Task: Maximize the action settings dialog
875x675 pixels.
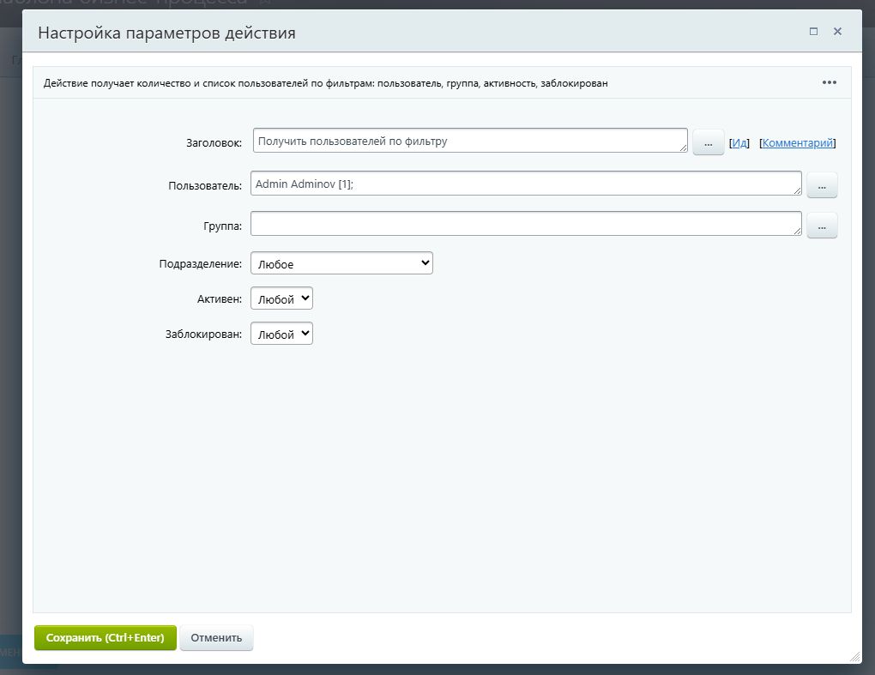Action: 813,32
